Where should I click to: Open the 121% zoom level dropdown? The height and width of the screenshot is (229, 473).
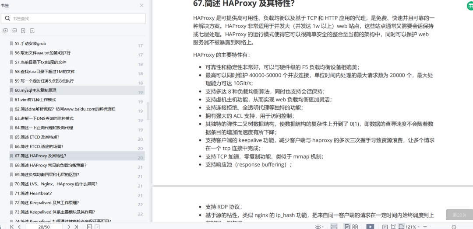click(x=413, y=227)
